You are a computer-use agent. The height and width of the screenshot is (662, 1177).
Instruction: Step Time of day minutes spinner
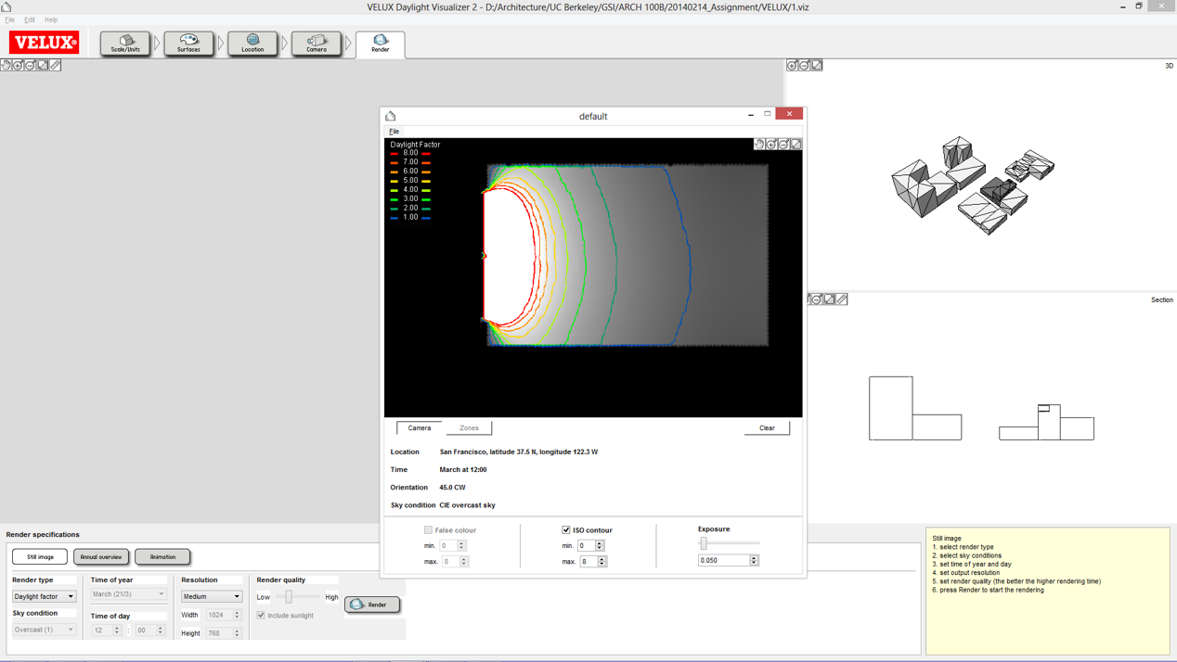coord(160,630)
